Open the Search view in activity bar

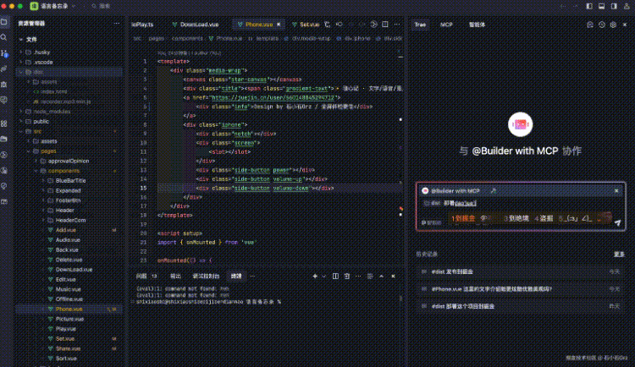(4, 37)
